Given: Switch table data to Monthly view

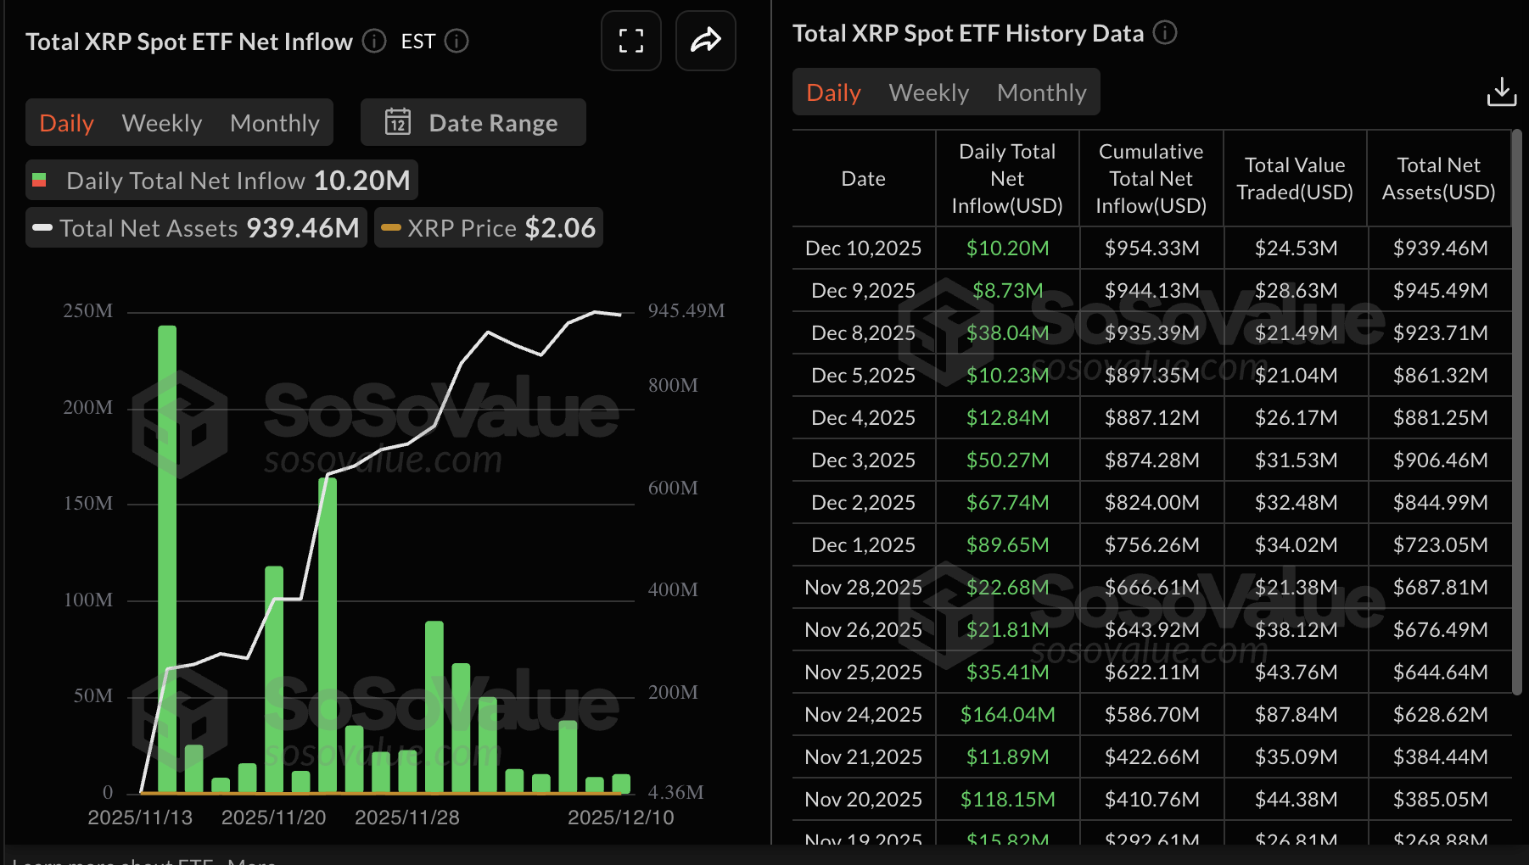Looking at the screenshot, I should pos(1042,92).
